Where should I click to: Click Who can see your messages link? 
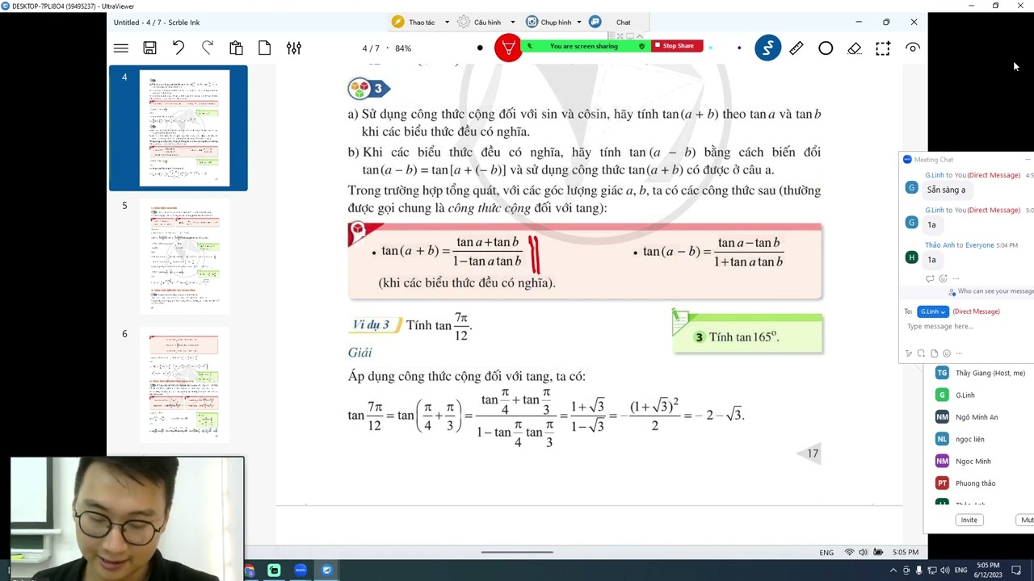tap(995, 291)
